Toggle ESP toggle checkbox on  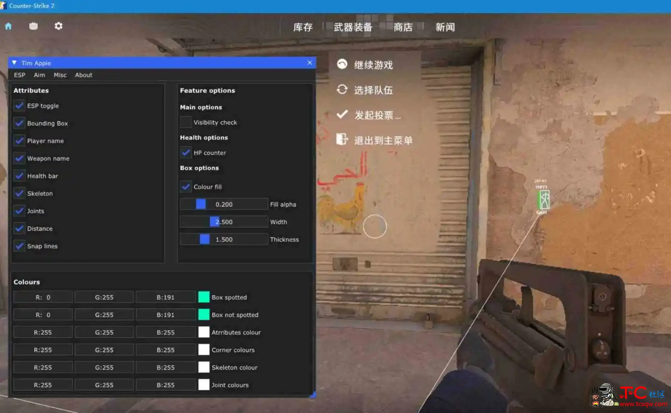(x=19, y=105)
